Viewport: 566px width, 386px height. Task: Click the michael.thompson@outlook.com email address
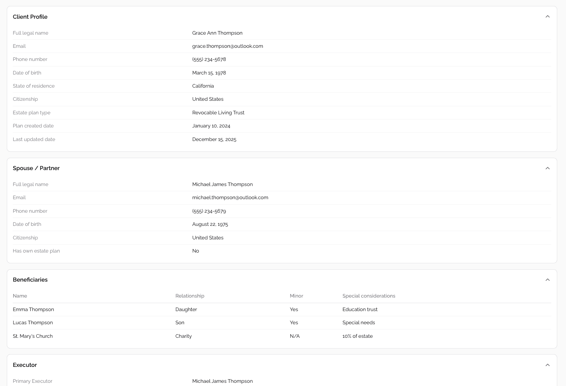pyautogui.click(x=230, y=198)
